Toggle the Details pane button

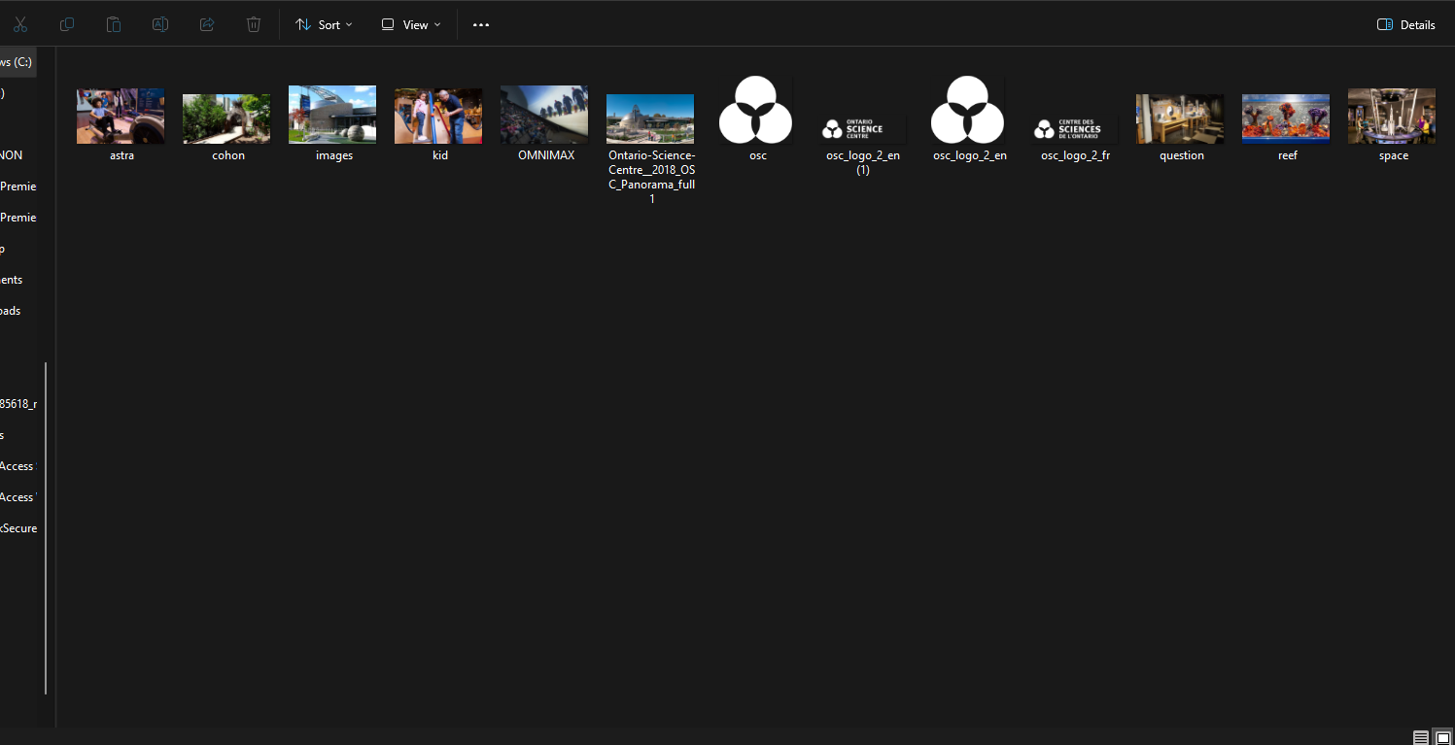(x=1406, y=24)
